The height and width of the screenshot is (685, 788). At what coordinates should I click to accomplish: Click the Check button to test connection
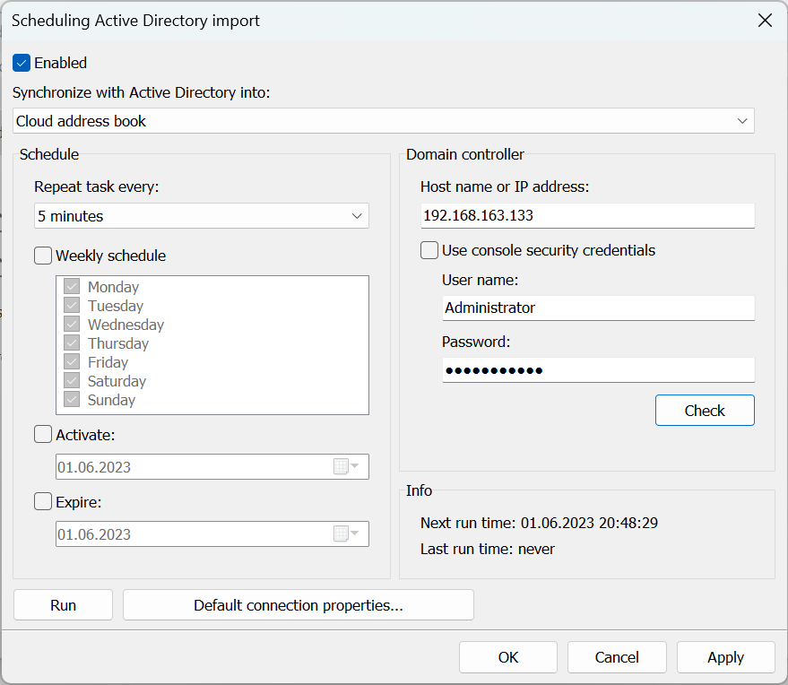(x=705, y=411)
